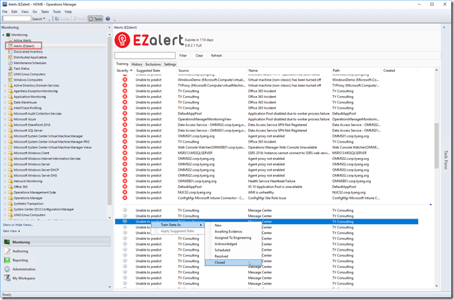Switch to the History tab
This screenshot has width=454, height=300.
(137, 65)
